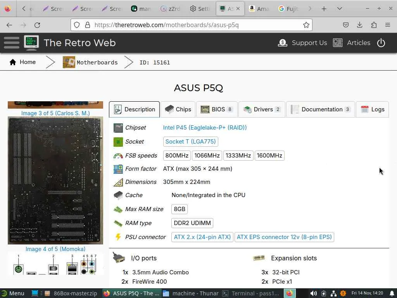Go back to previous page
Image resolution: width=397 pixels, height=298 pixels.
pos(9,25)
